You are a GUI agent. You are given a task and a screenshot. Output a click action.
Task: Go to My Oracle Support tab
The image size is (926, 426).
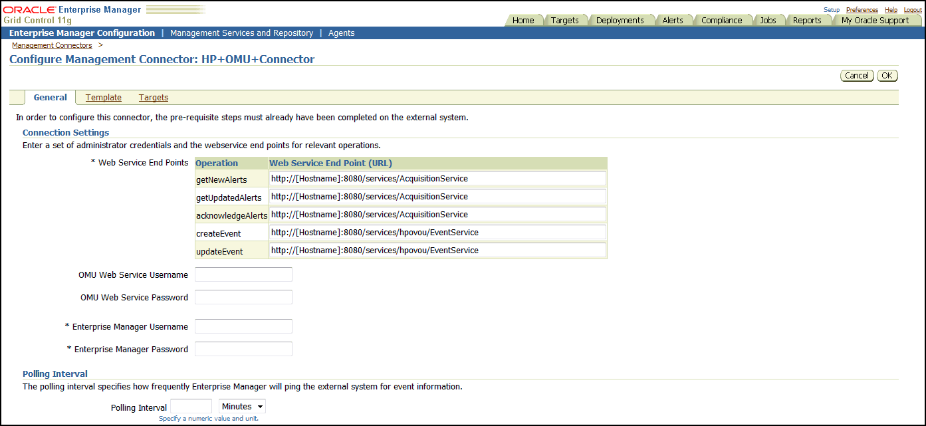(x=875, y=20)
